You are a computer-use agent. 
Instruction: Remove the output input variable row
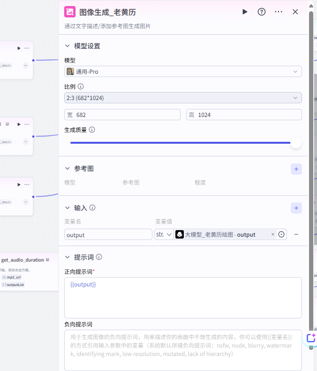tap(296, 234)
